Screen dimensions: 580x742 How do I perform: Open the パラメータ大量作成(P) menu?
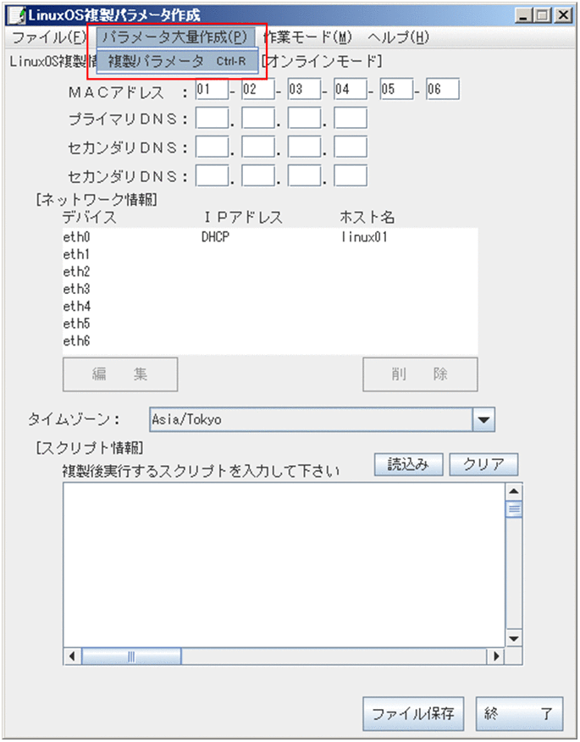(174, 37)
